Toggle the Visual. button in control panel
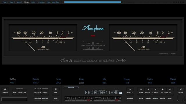This screenshot has height=104, width=186. [56, 99]
